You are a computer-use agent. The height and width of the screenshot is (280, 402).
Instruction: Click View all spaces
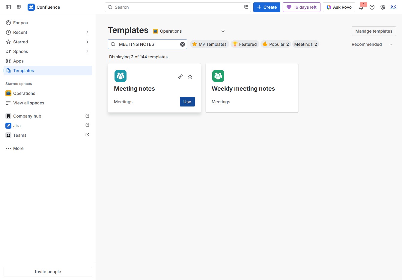click(48, 103)
